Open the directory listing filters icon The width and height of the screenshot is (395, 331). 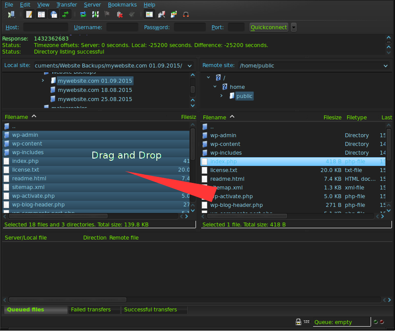149,14
